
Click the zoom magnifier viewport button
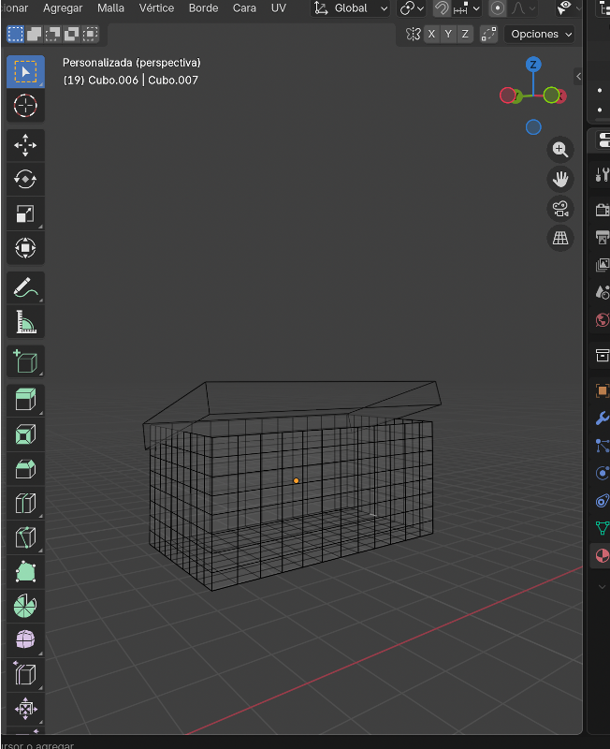559,150
